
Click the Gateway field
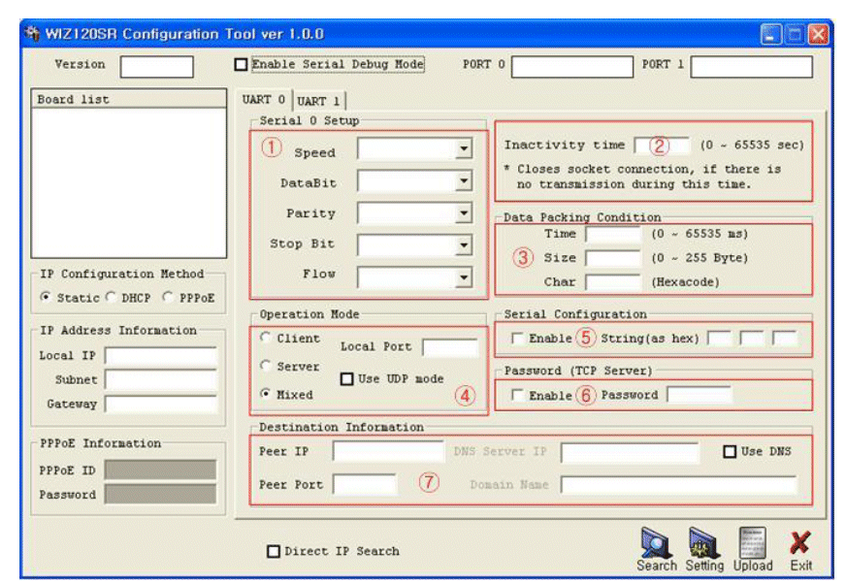[x=161, y=404]
